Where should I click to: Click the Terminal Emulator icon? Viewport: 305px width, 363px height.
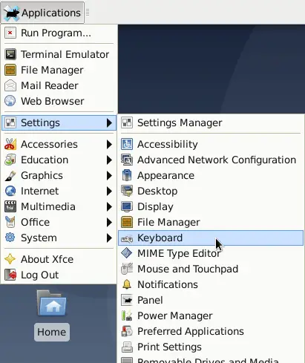pyautogui.click(x=10, y=54)
